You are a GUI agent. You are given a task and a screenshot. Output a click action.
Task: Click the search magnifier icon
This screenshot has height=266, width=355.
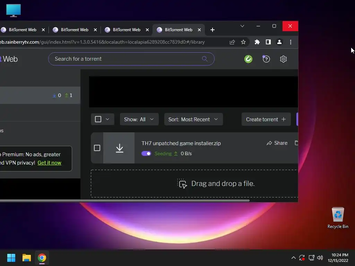tap(205, 59)
